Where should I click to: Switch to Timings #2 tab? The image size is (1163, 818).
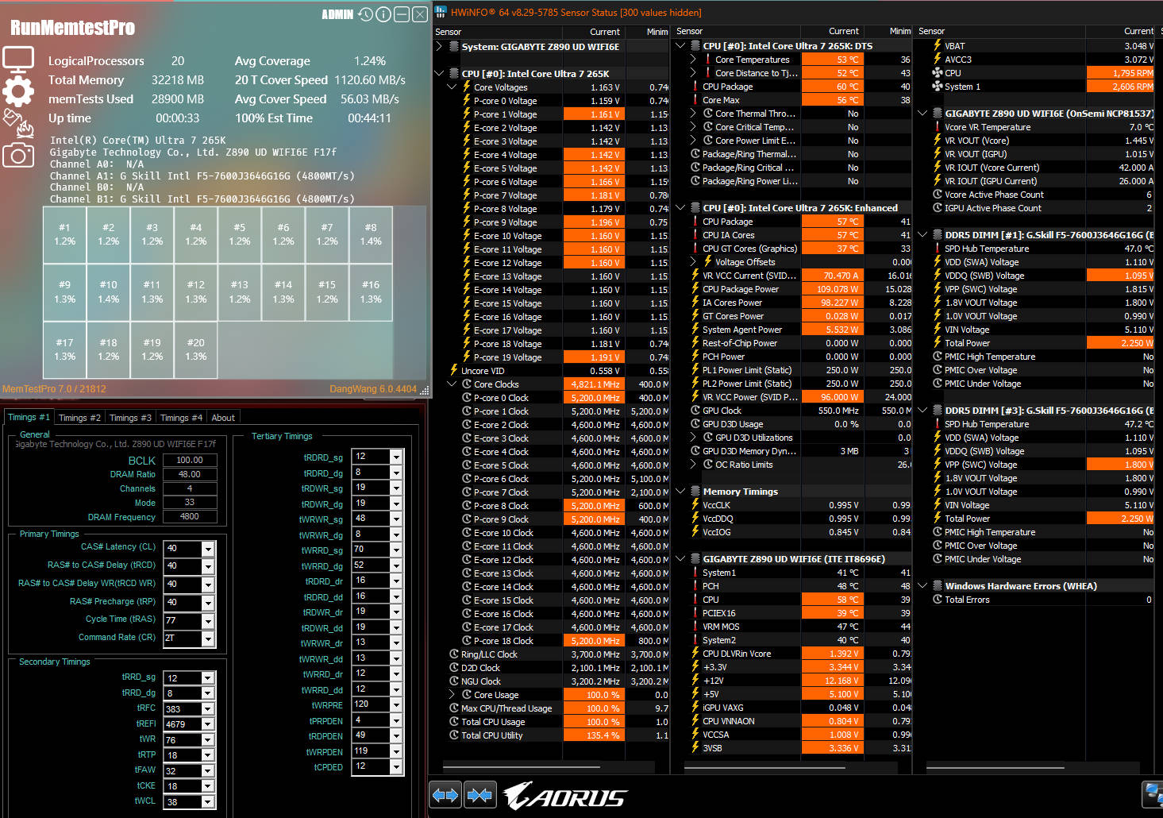point(79,418)
